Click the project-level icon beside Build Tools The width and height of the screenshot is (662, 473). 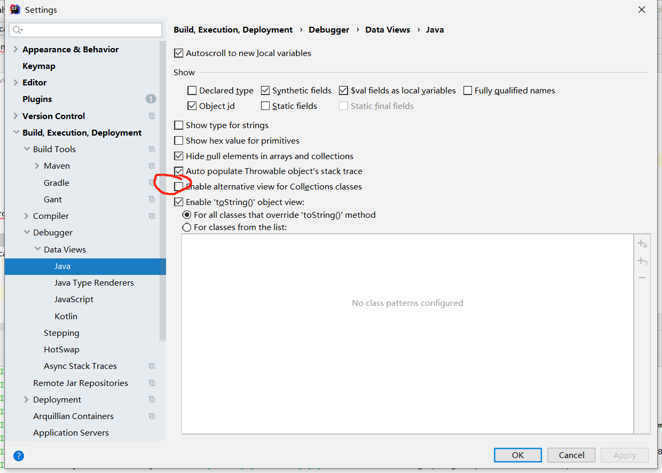click(152, 149)
